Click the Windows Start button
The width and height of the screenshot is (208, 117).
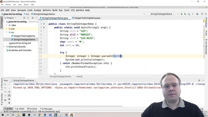[3, 115]
